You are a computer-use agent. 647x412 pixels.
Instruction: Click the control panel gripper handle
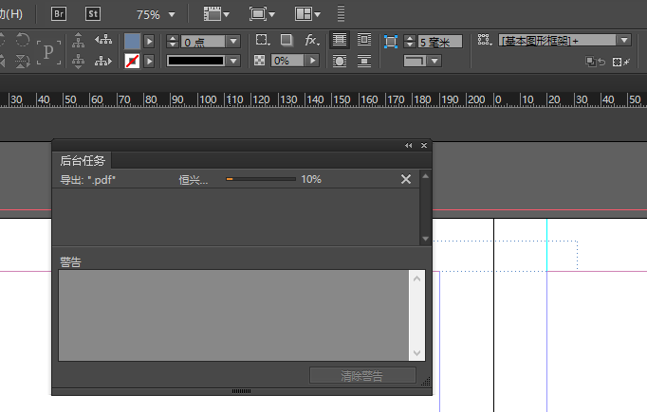[341, 13]
